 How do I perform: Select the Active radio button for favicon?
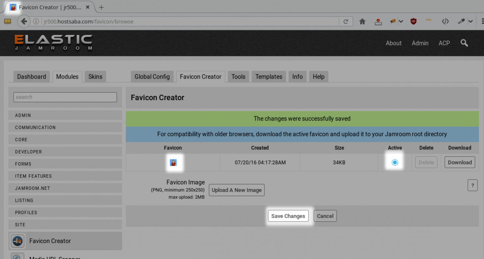(395, 163)
